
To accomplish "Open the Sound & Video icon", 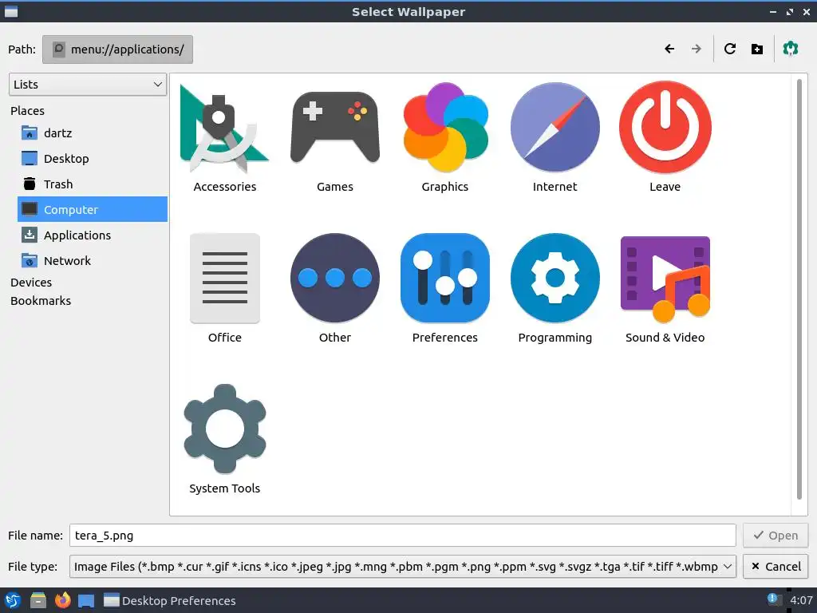I will point(665,279).
